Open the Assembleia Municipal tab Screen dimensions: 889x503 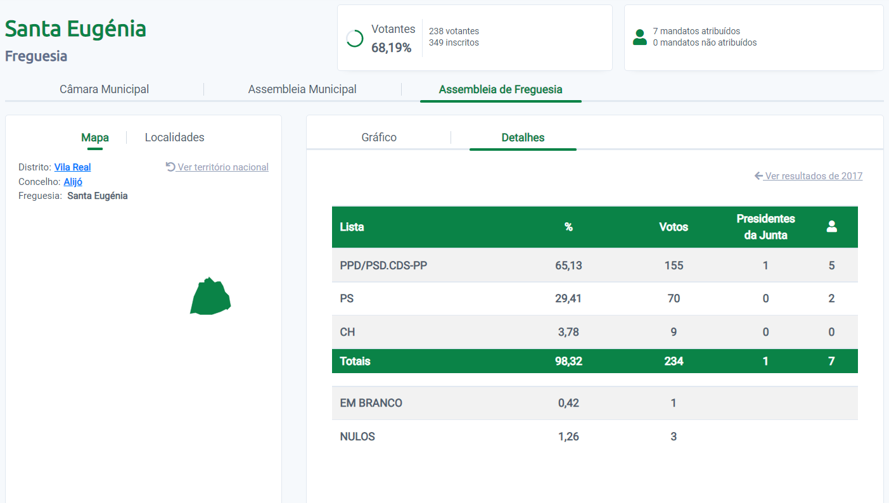[x=302, y=89]
